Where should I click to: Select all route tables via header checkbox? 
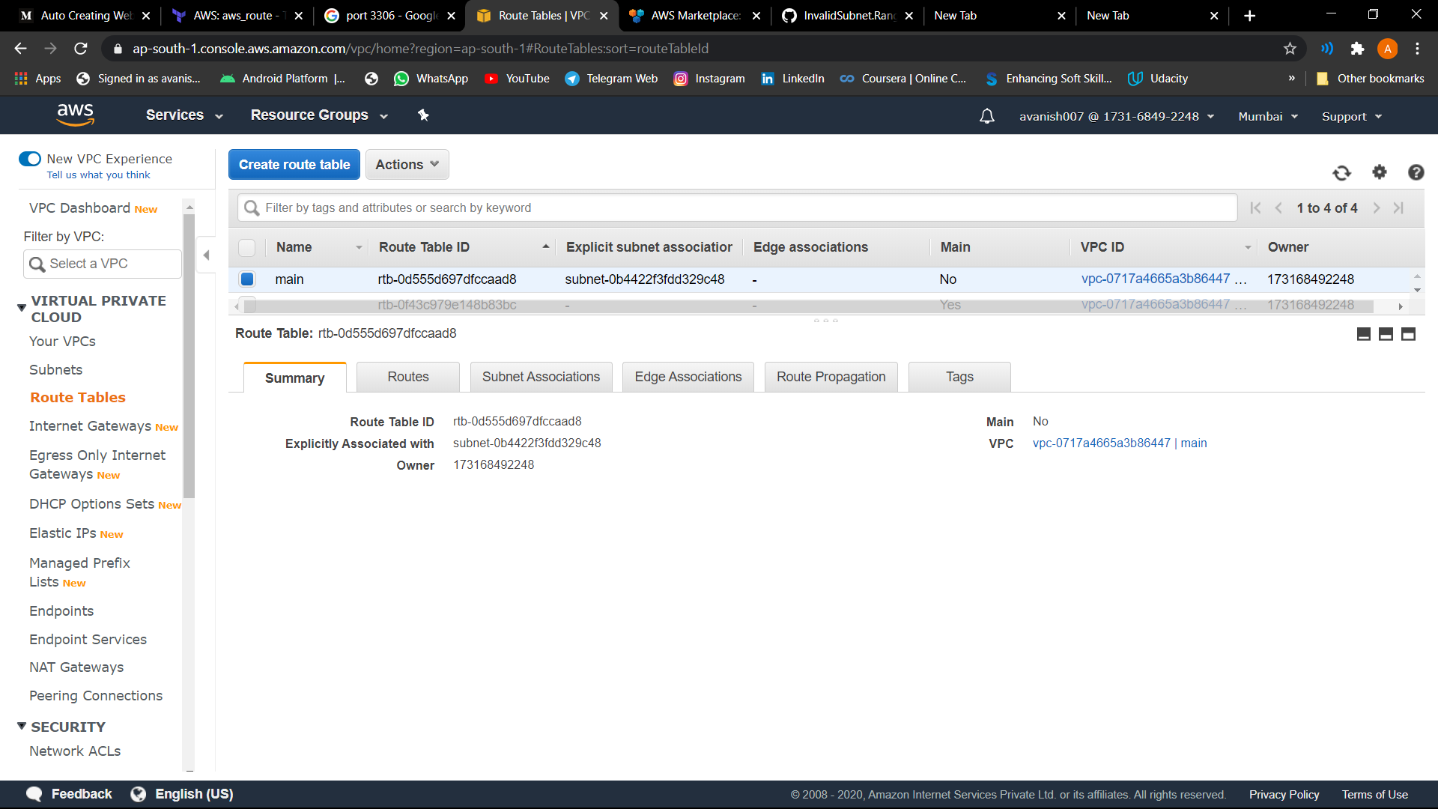click(247, 247)
